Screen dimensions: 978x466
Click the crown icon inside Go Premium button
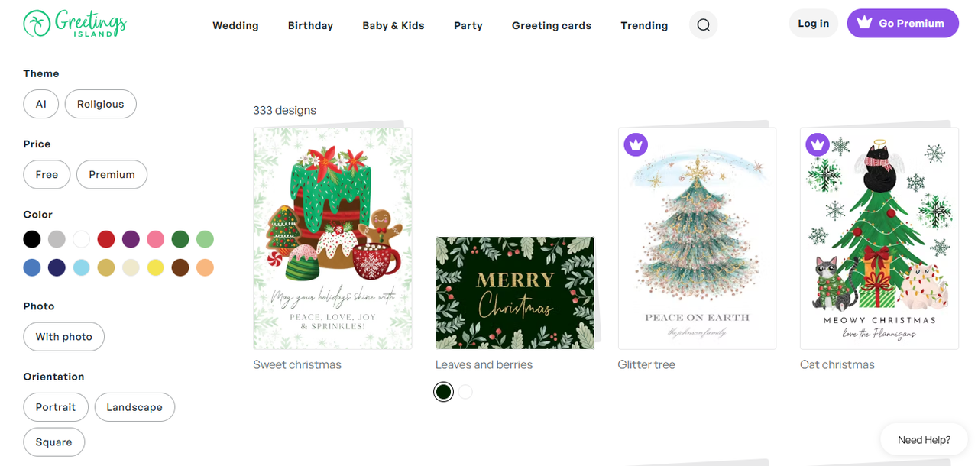click(x=864, y=23)
